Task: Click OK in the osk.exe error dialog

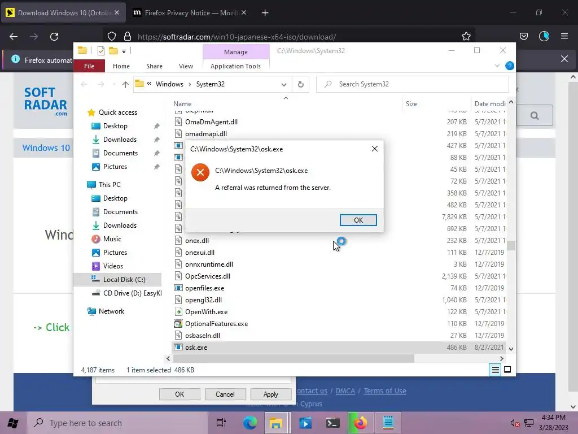Action: coord(358,220)
